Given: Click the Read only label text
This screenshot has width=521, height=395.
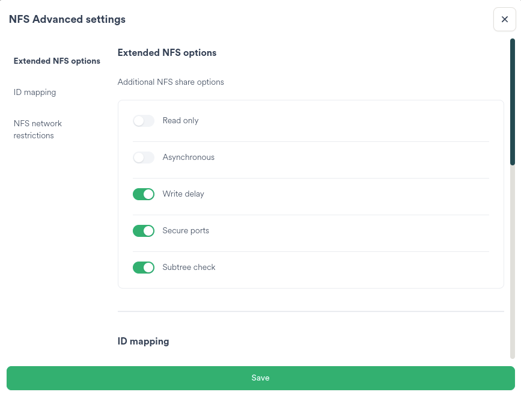Looking at the screenshot, I should 180,120.
